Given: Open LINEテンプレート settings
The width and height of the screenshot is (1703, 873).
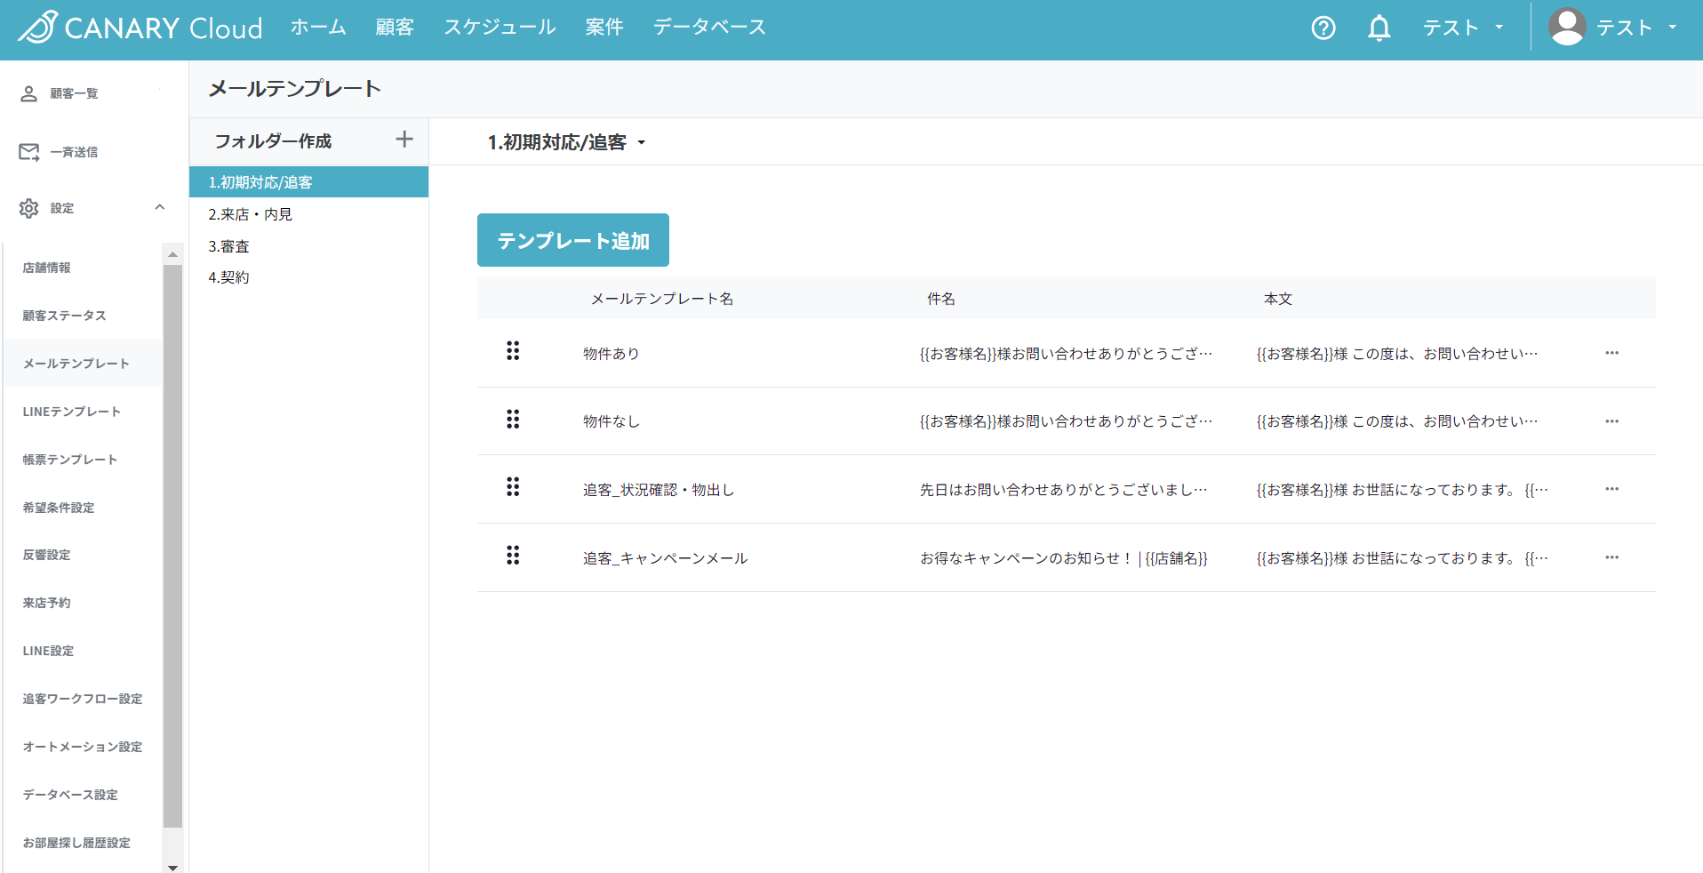Looking at the screenshot, I should coord(72,412).
